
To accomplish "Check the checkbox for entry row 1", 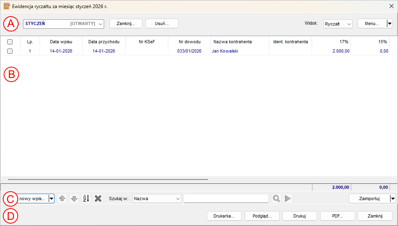I will point(10,51).
